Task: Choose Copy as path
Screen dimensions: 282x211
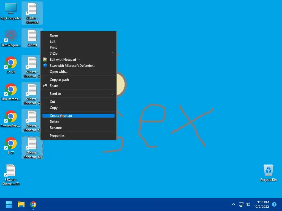Action: pos(78,80)
